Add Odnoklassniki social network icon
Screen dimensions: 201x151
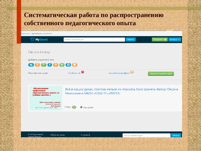37,65
